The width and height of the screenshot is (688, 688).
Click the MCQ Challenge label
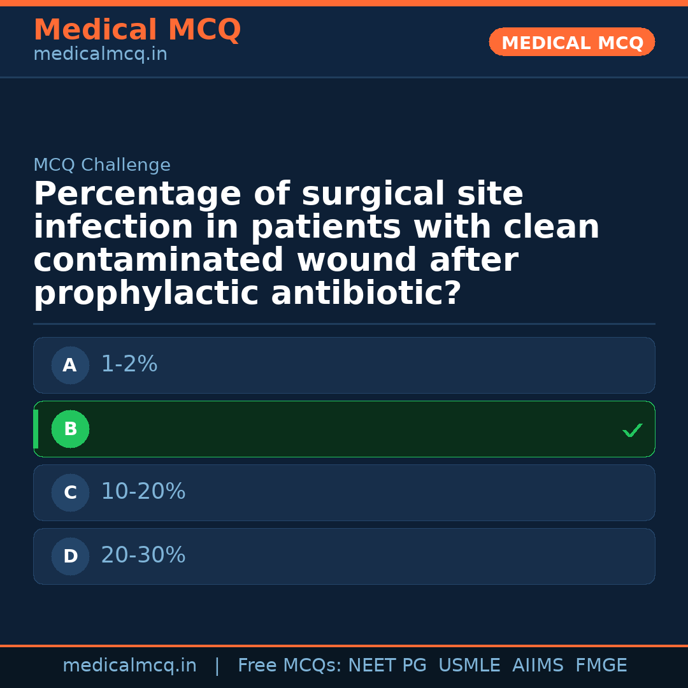tap(102, 166)
